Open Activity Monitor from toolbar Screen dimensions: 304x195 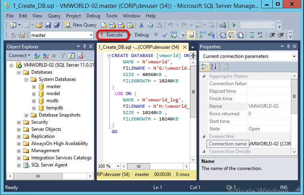tap(223, 25)
